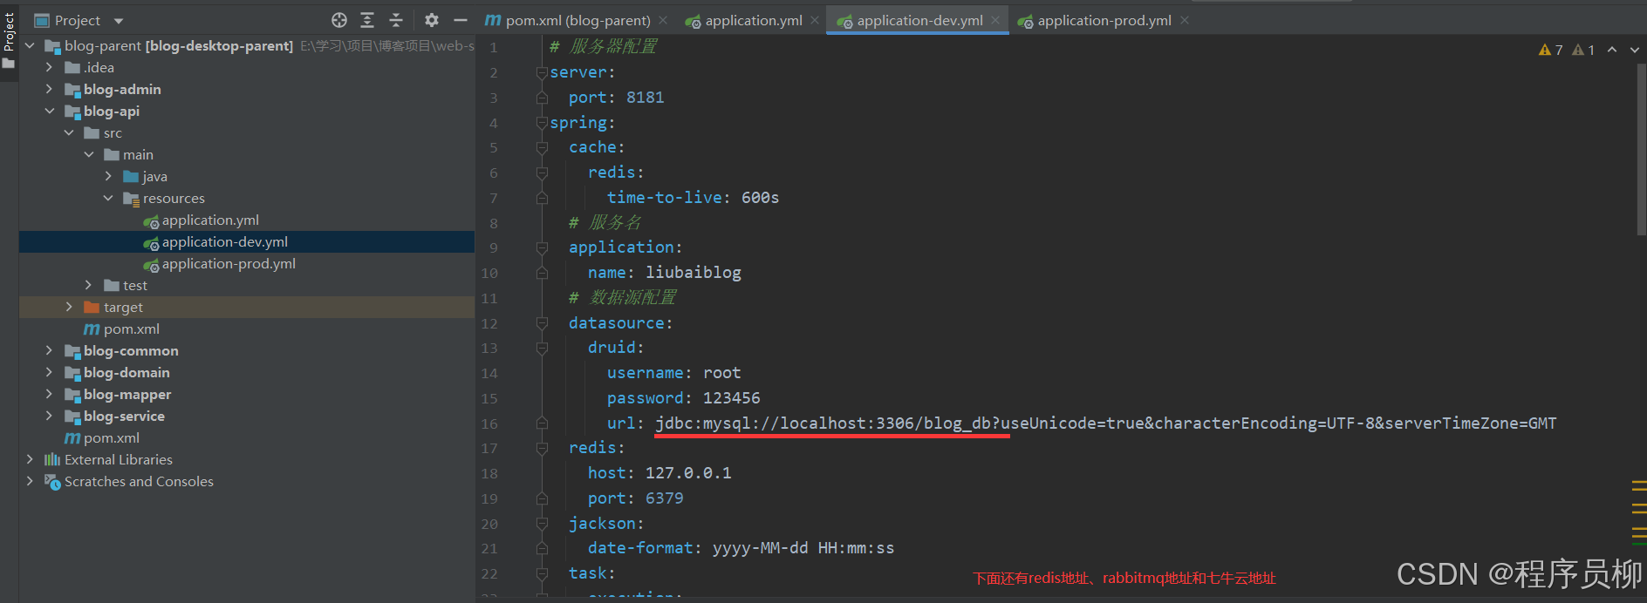Select pom.xml under blog-api
This screenshot has height=603, width=1647.
click(247, 329)
